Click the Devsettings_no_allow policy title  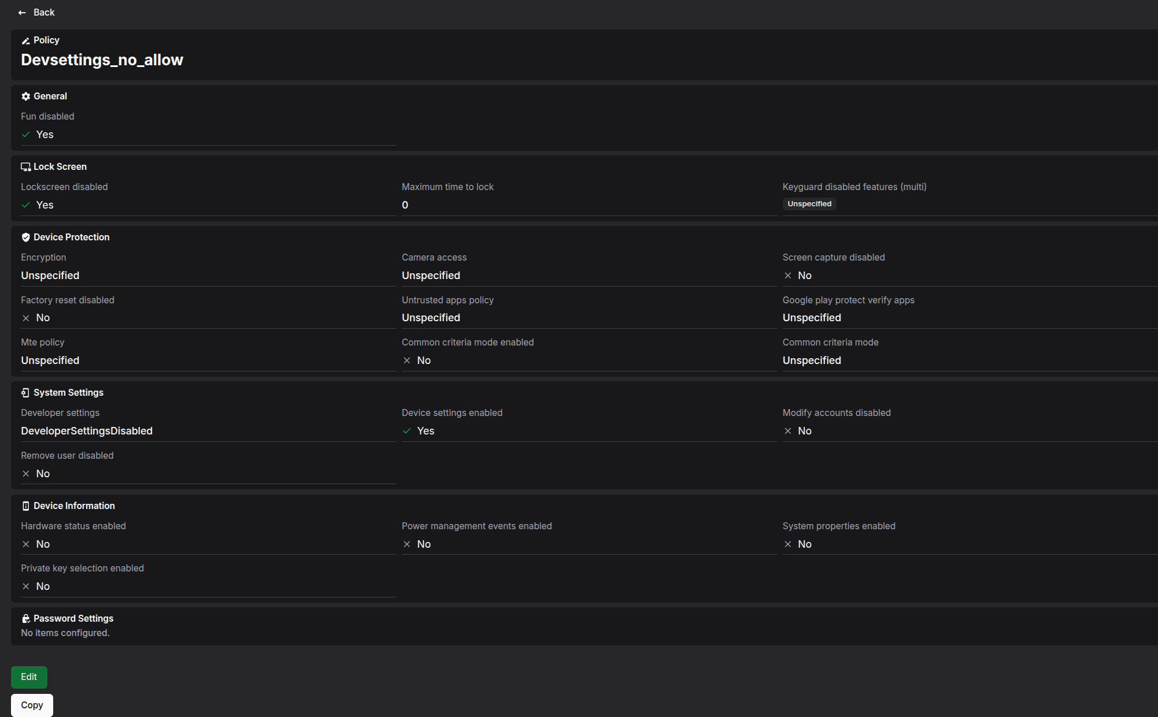click(102, 60)
